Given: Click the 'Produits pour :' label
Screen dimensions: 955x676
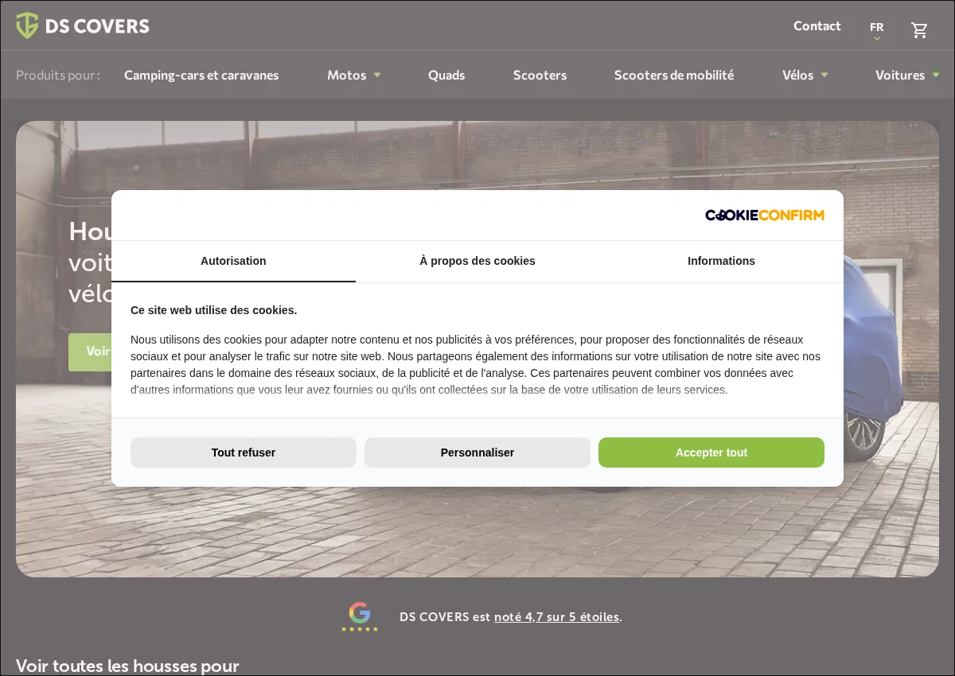Looking at the screenshot, I should pos(58,75).
